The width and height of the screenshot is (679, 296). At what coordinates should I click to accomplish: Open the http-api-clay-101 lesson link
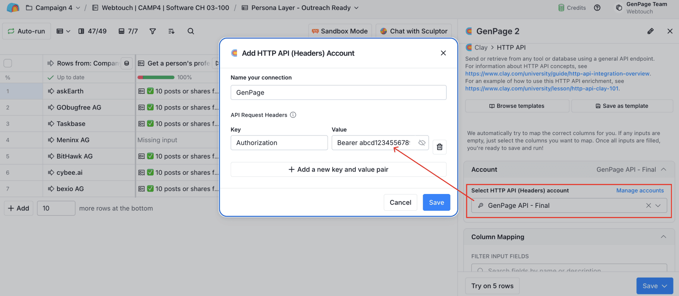point(542,89)
